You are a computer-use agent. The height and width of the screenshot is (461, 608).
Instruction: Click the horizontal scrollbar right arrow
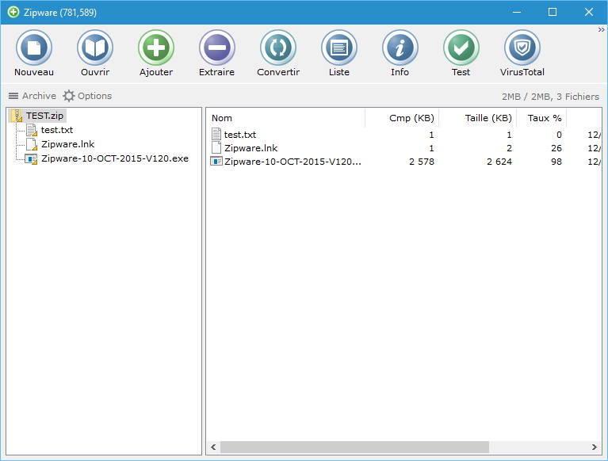(x=595, y=447)
